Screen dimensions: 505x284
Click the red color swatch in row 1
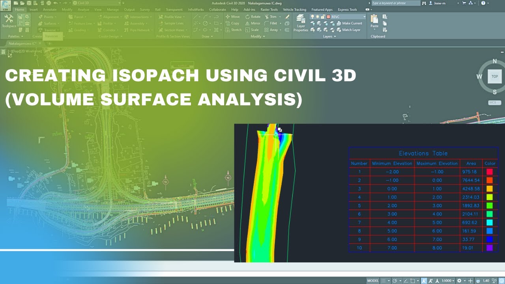pyautogui.click(x=490, y=172)
